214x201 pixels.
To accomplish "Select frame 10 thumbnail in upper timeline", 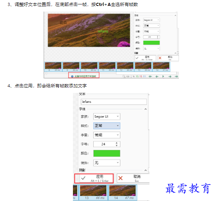I will [x=89, y=67].
